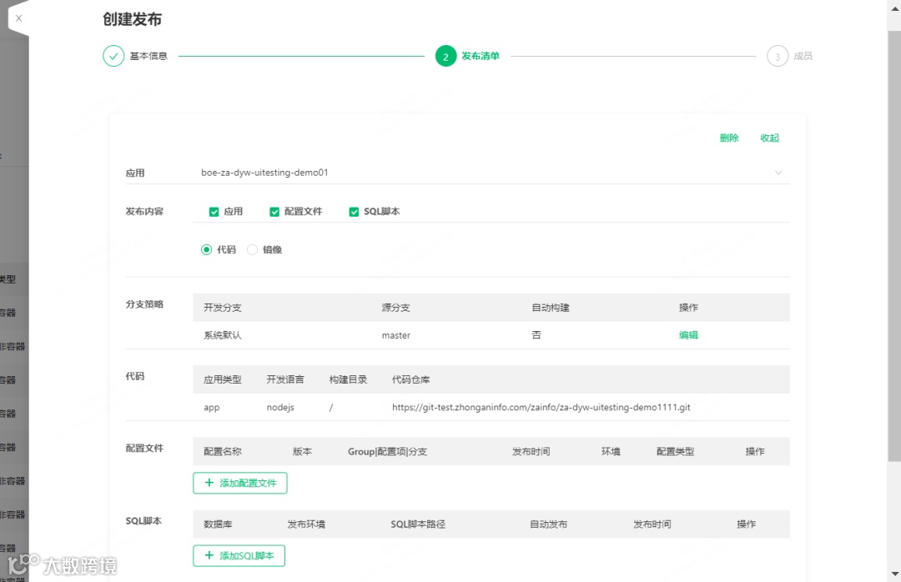901x582 pixels.
Task: Click the 开发分支 column header
Action: pyautogui.click(x=223, y=308)
